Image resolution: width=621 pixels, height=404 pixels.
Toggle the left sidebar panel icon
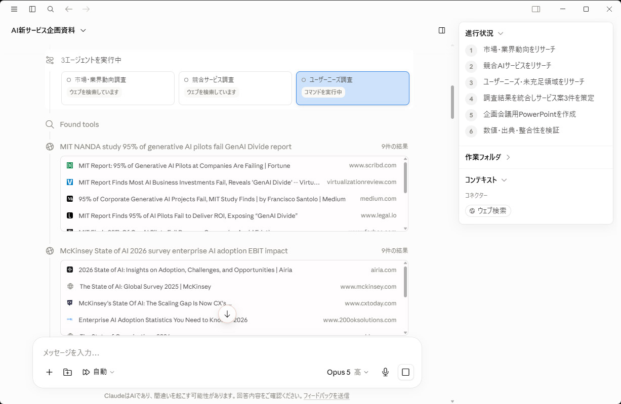pyautogui.click(x=32, y=9)
